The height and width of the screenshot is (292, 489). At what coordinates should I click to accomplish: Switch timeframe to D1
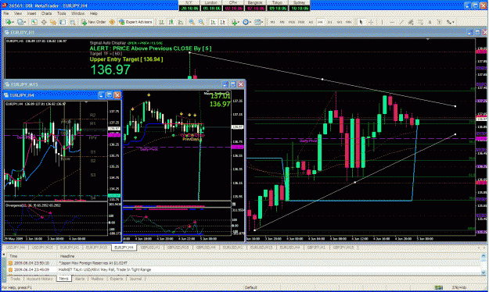pyautogui.click(x=329, y=22)
